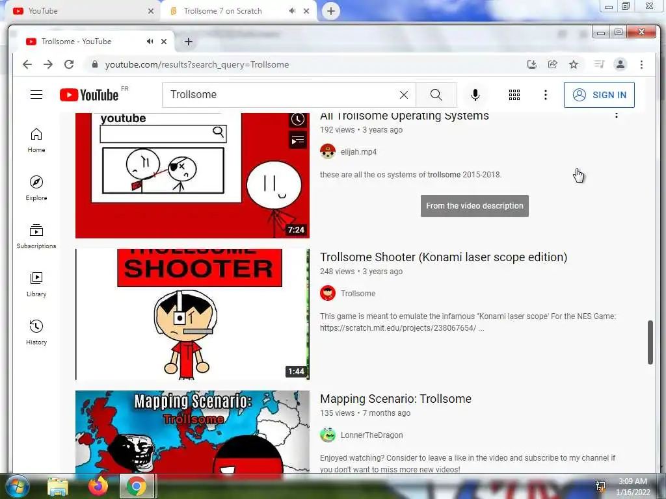
Task: Click the network tray icon
Action: [600, 487]
